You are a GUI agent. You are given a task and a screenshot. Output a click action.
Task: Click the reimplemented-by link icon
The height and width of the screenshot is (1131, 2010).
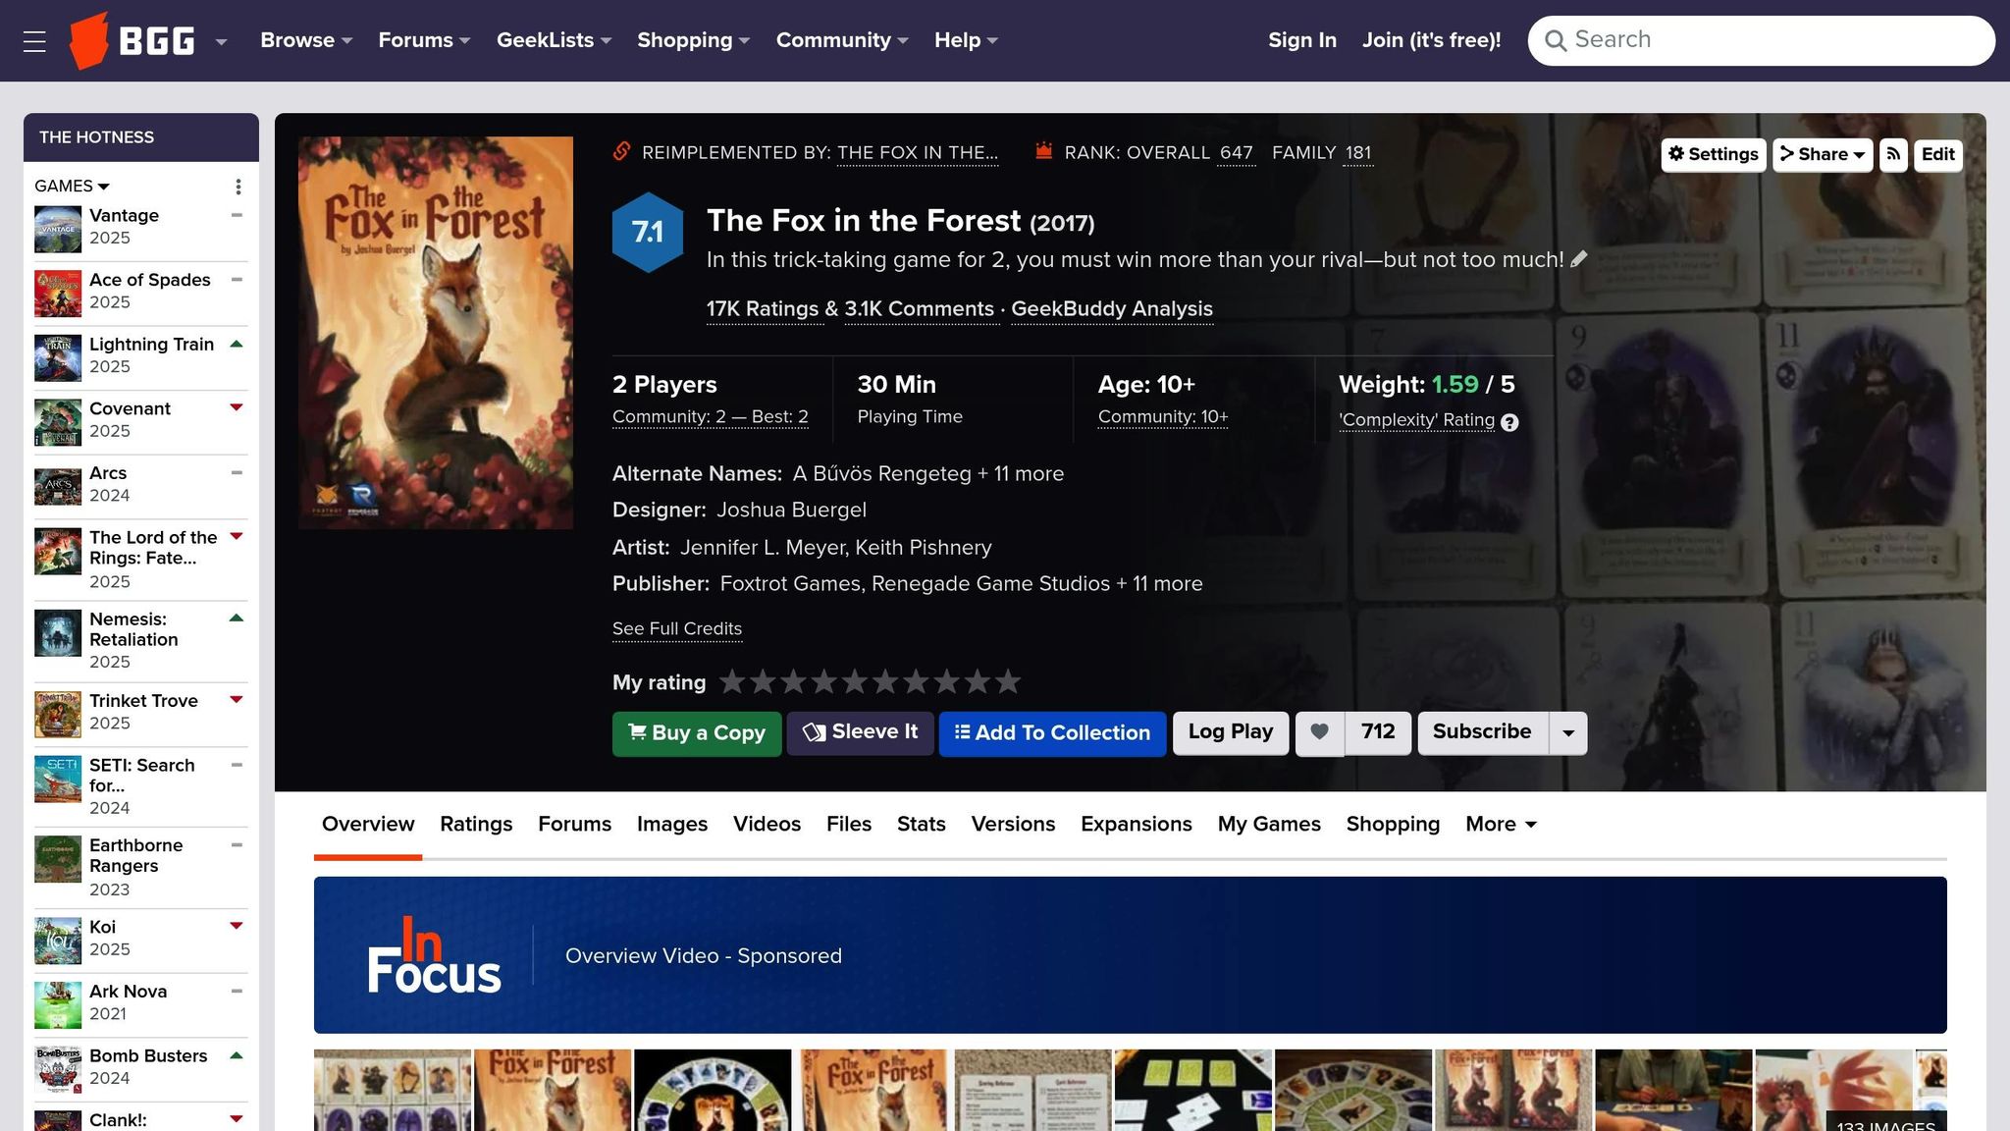(x=621, y=151)
